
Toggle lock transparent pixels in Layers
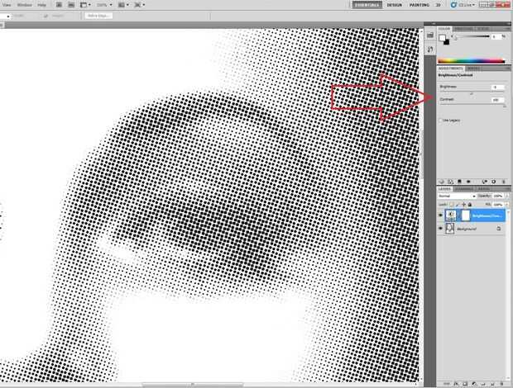click(x=452, y=205)
